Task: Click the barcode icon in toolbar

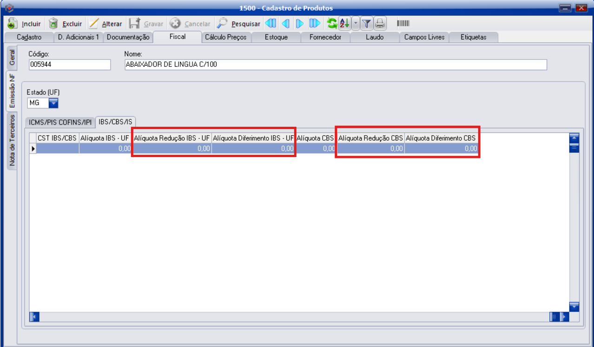Action: (x=403, y=24)
